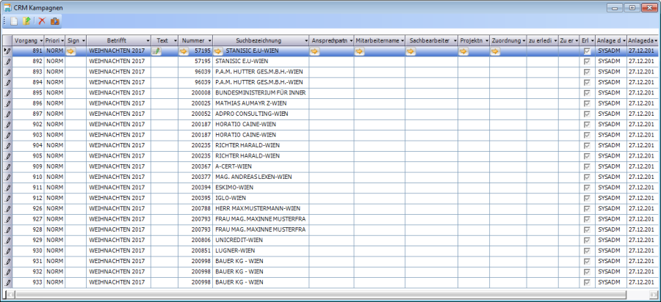The width and height of the screenshot is (661, 302).
Task: Click the edit record toolbar icon
Action: 27,21
